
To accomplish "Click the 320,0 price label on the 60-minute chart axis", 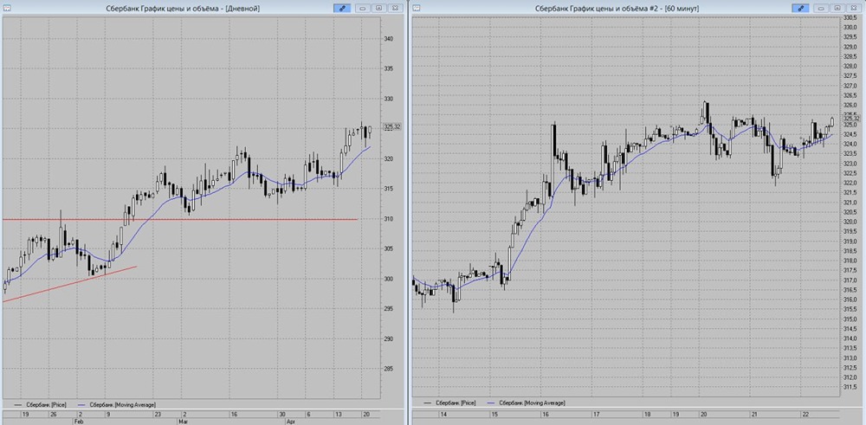I will pyautogui.click(x=850, y=222).
